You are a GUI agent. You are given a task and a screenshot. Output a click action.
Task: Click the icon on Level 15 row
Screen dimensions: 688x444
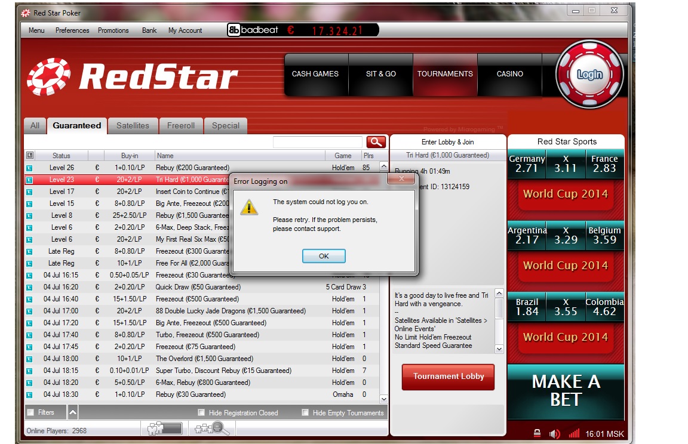point(29,204)
